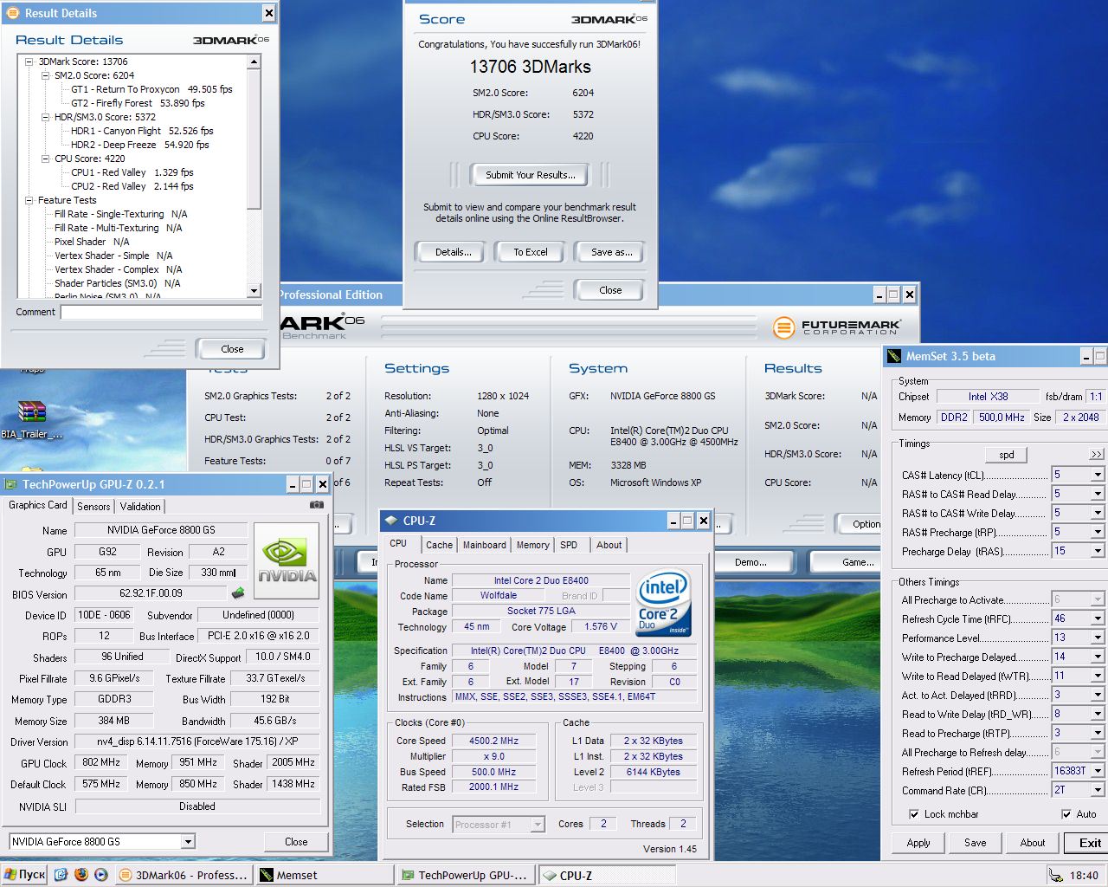Click the Save button in MemSet
This screenshot has width=1108, height=887.
pyautogui.click(x=976, y=843)
